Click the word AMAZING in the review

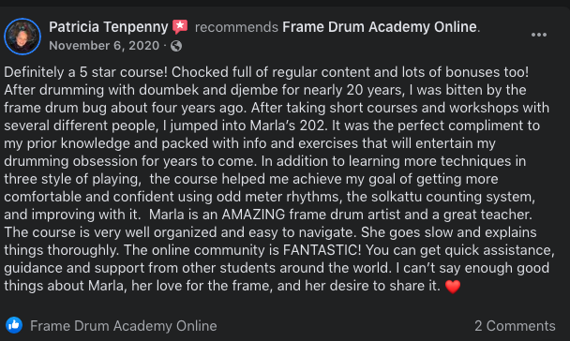(x=253, y=215)
